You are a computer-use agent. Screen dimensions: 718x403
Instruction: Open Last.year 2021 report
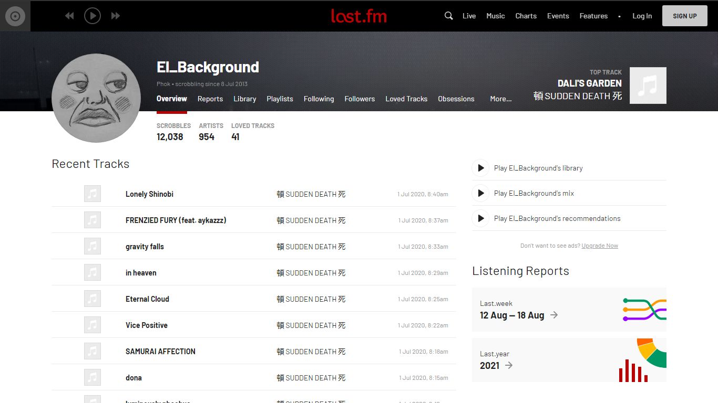coord(569,360)
